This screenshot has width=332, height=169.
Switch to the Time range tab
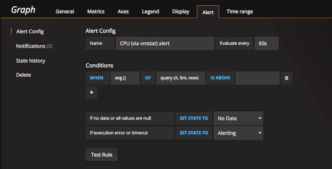(x=240, y=12)
